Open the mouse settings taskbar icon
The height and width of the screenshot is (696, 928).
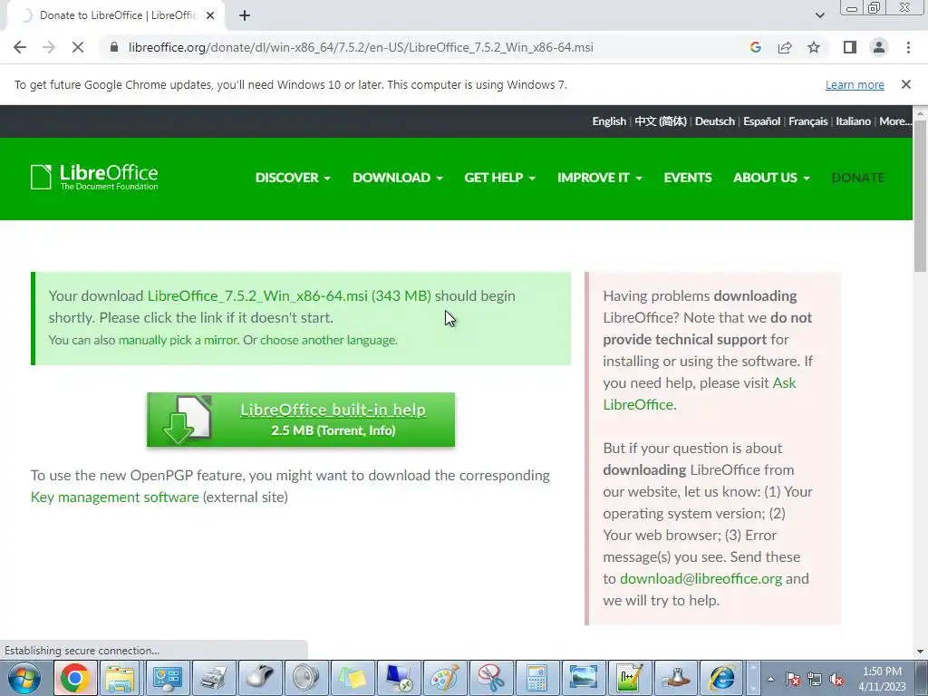(260, 678)
